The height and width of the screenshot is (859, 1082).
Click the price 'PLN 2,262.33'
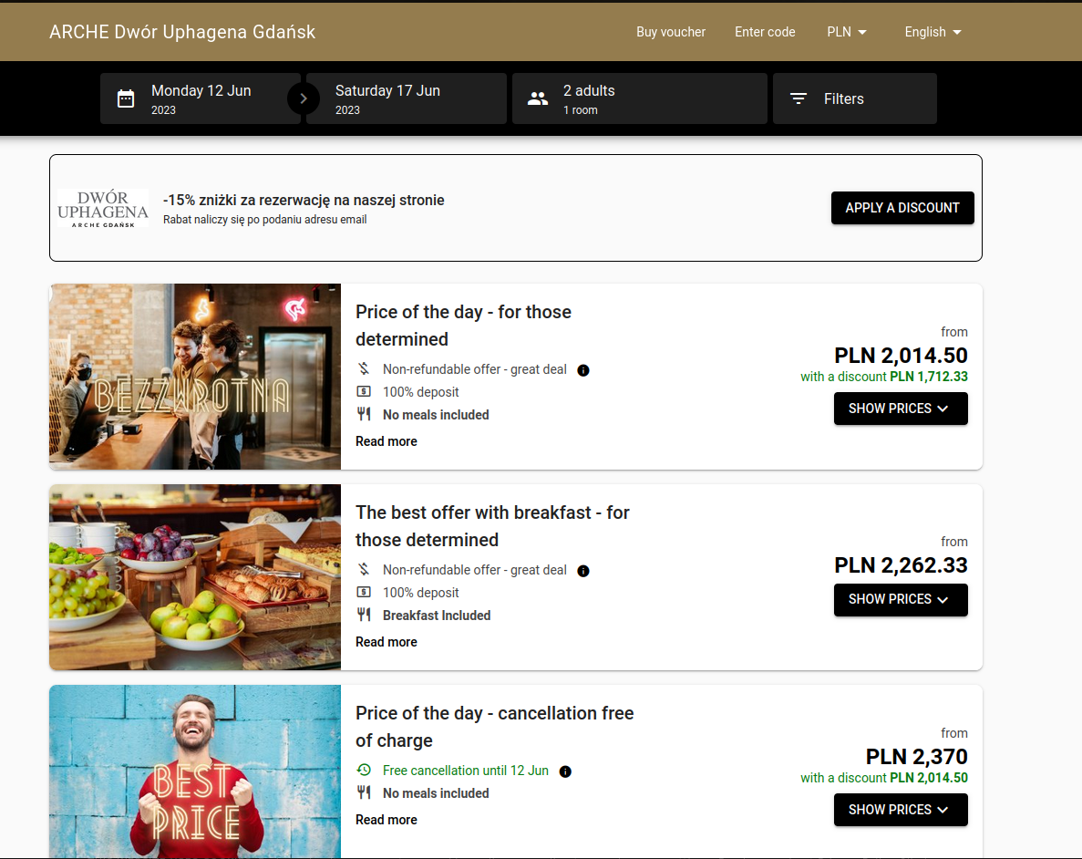[901, 564]
